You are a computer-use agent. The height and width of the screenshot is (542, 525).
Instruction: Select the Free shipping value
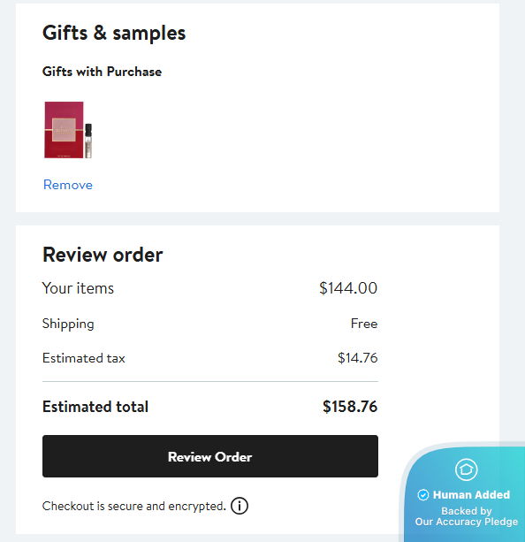coord(364,324)
